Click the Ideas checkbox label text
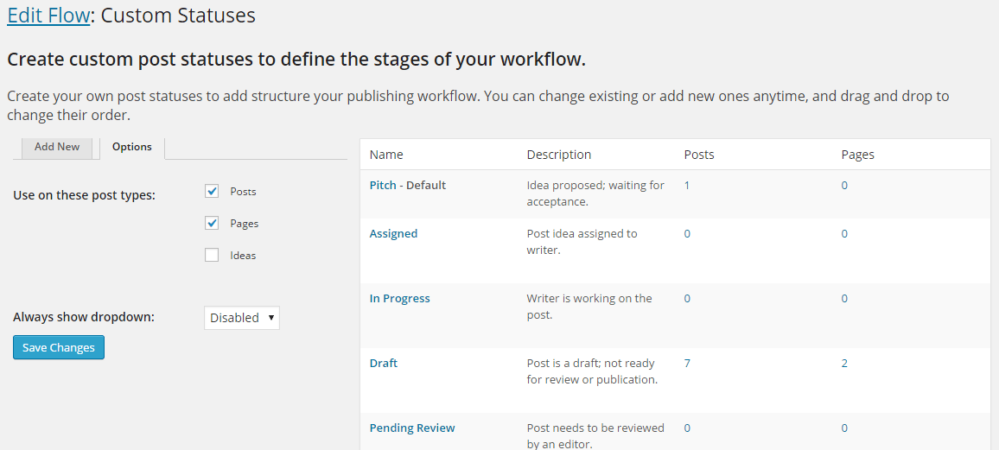 243,256
